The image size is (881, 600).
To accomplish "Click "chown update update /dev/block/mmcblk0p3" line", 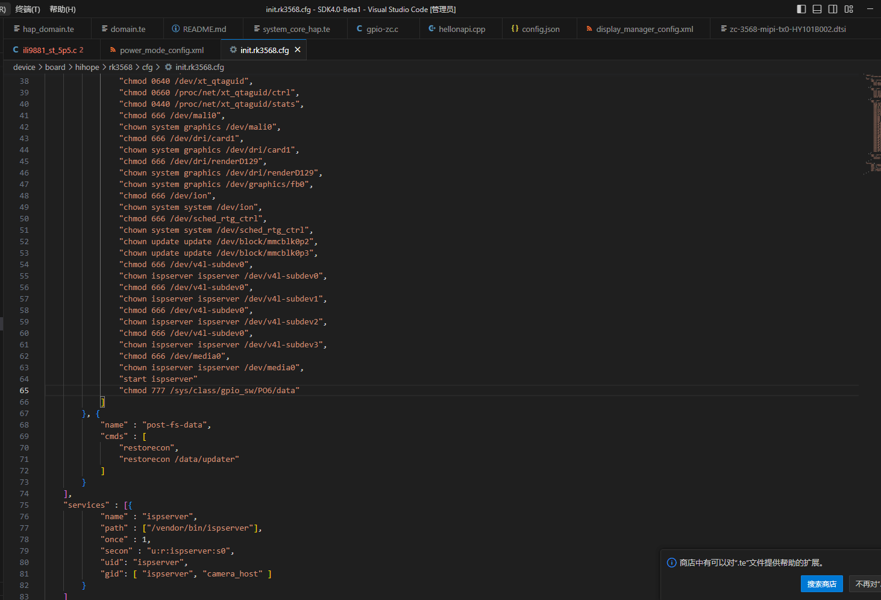I will [218, 253].
